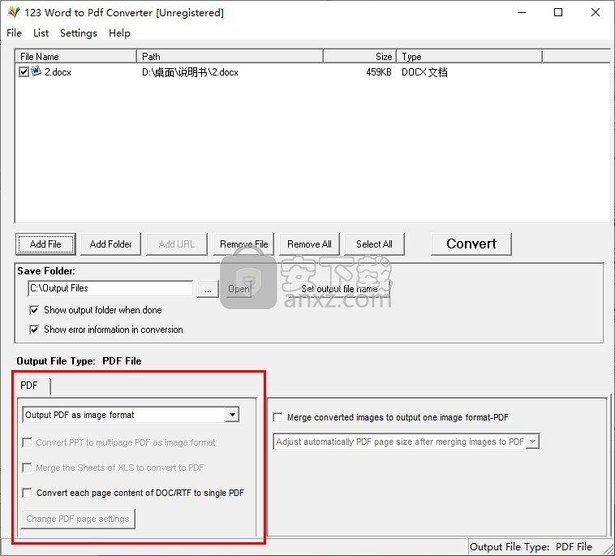Select the PDF tab

[32, 386]
